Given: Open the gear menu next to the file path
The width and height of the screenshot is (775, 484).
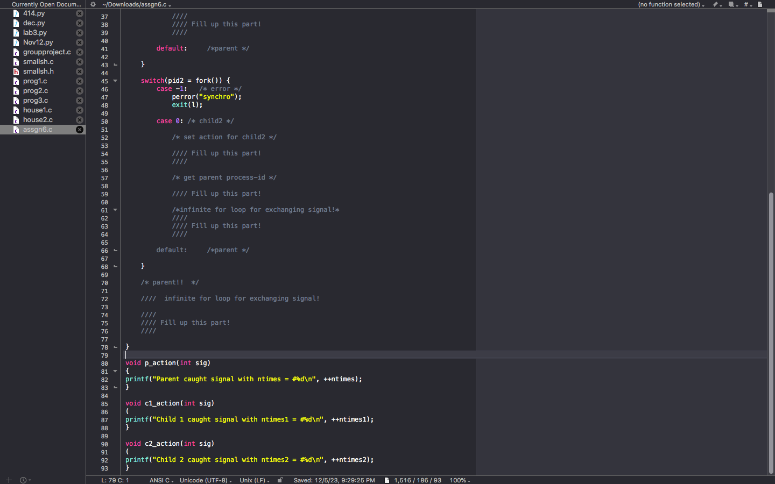Looking at the screenshot, I should (91, 4).
